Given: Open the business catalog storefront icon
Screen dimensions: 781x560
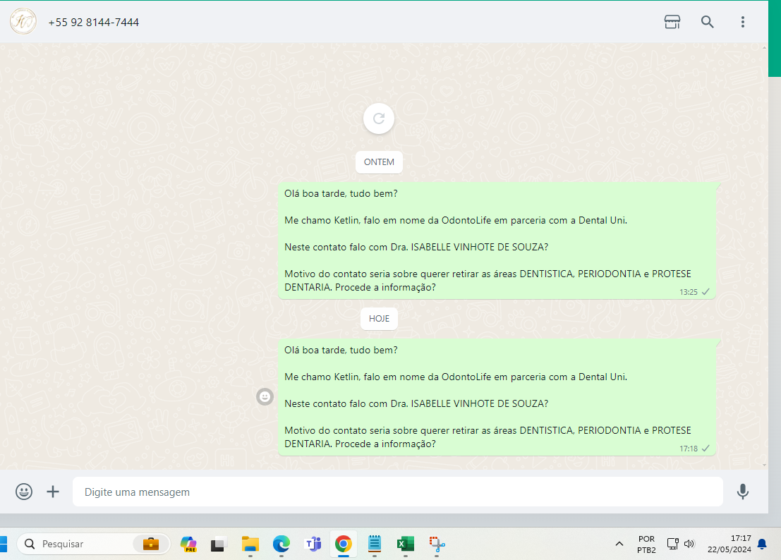Looking at the screenshot, I should [x=672, y=22].
